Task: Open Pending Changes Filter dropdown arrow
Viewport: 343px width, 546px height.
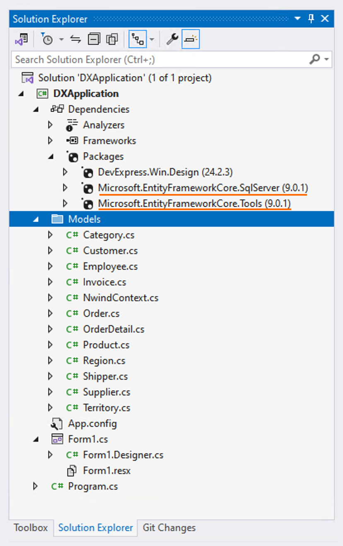Action: (x=61, y=40)
